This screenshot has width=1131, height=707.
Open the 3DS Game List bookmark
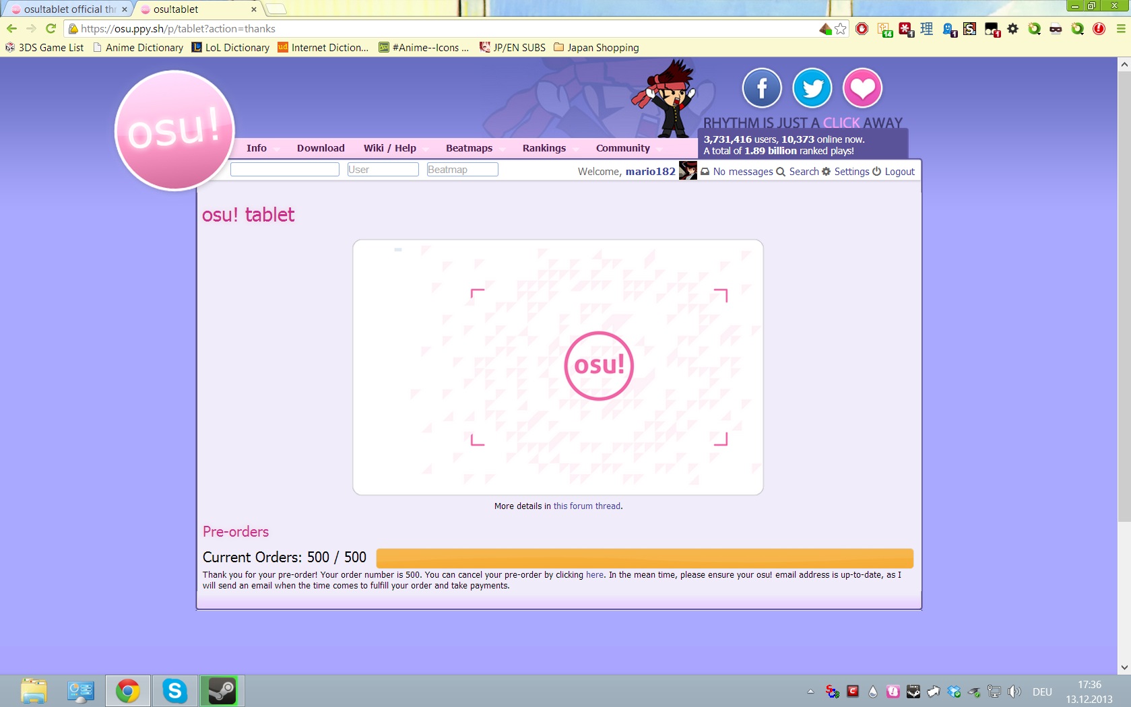(x=44, y=48)
